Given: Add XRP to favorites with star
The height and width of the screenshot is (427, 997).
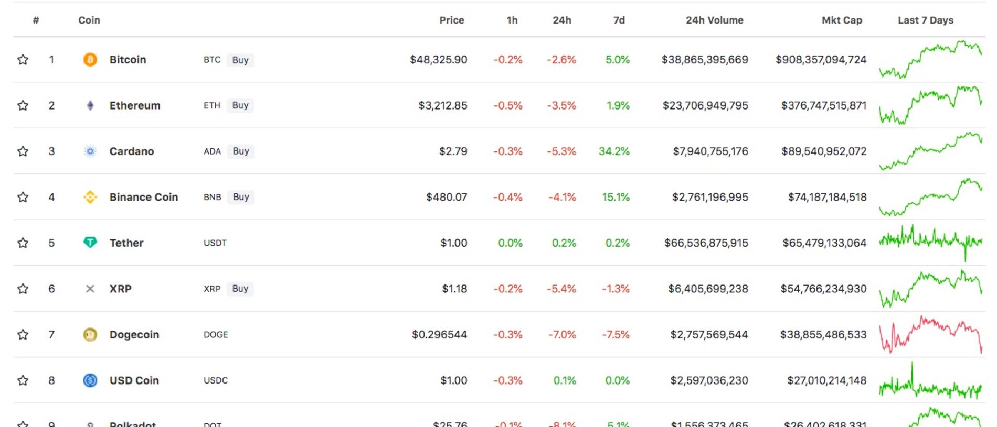Looking at the screenshot, I should (23, 289).
